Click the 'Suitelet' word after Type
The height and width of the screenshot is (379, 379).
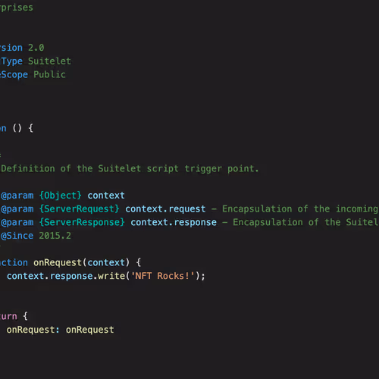point(49,61)
